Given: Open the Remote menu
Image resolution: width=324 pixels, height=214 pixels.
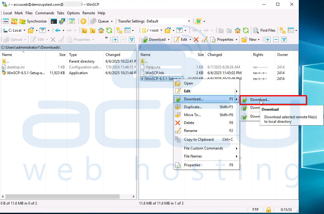Looking at the screenshot, I should click(89, 13).
